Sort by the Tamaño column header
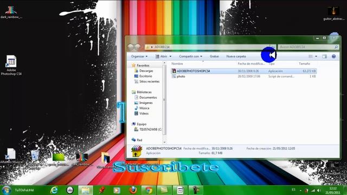The width and height of the screenshot is (347, 195). pyautogui.click(x=305, y=64)
